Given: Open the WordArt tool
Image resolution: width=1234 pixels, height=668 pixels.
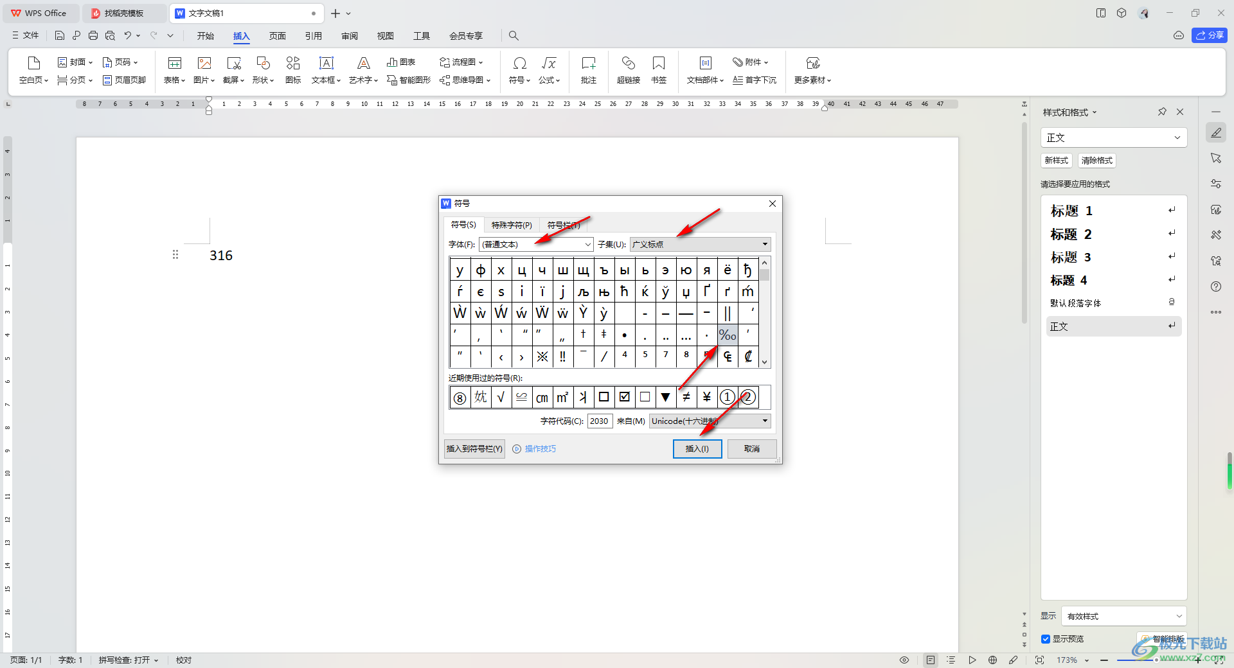Looking at the screenshot, I should click(364, 70).
